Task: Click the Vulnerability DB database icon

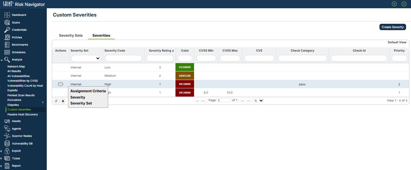Action: tap(7, 144)
